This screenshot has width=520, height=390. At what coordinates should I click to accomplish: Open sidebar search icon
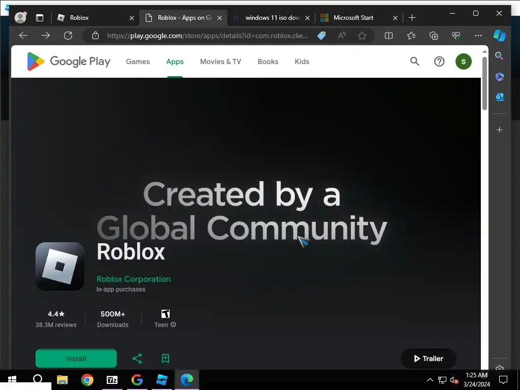tap(500, 56)
